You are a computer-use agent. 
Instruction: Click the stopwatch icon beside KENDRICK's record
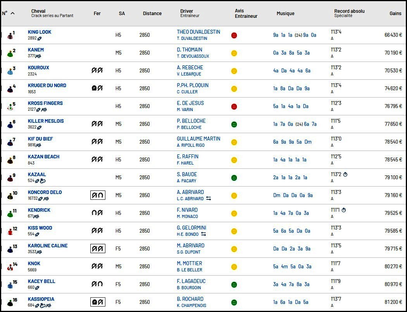[x=344, y=210]
